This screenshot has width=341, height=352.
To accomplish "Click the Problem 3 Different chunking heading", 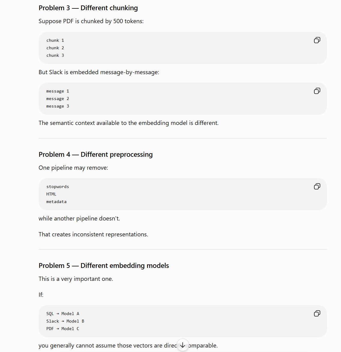I will pyautogui.click(x=88, y=8).
